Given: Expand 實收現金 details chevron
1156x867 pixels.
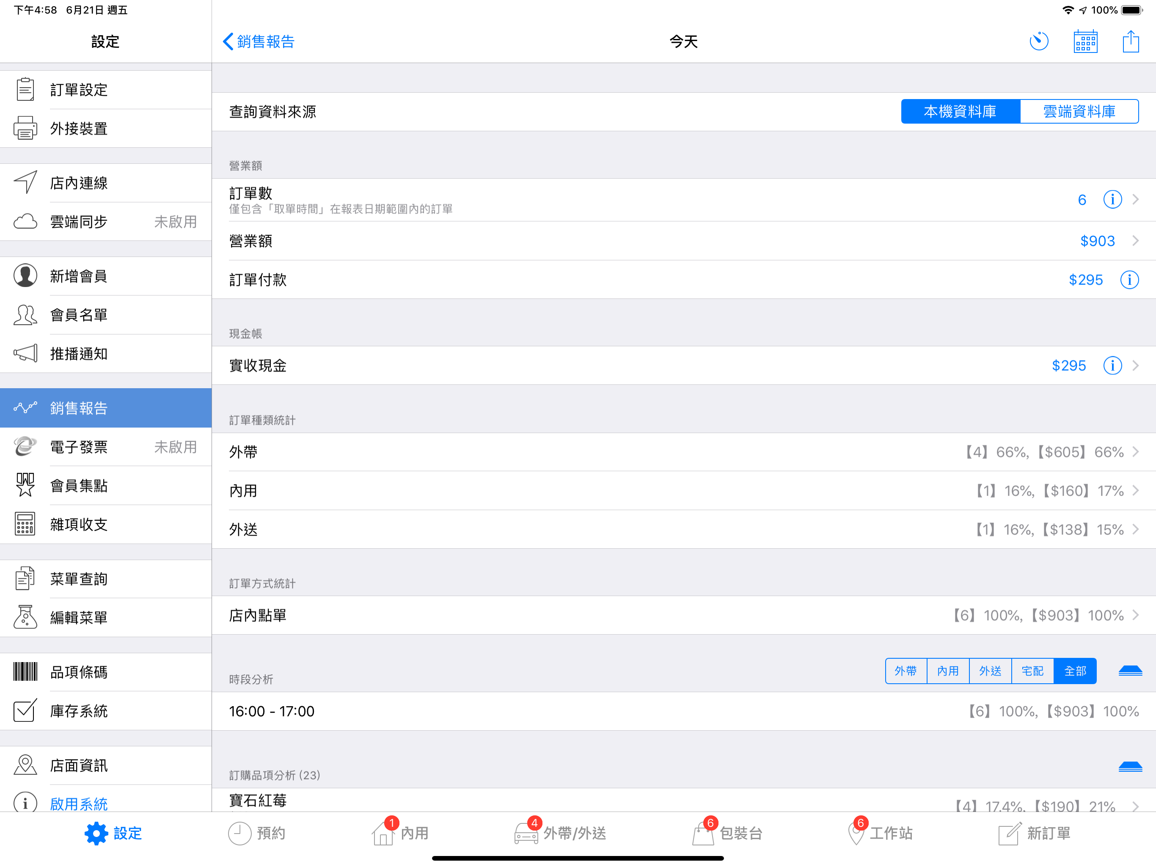Looking at the screenshot, I should tap(1136, 365).
